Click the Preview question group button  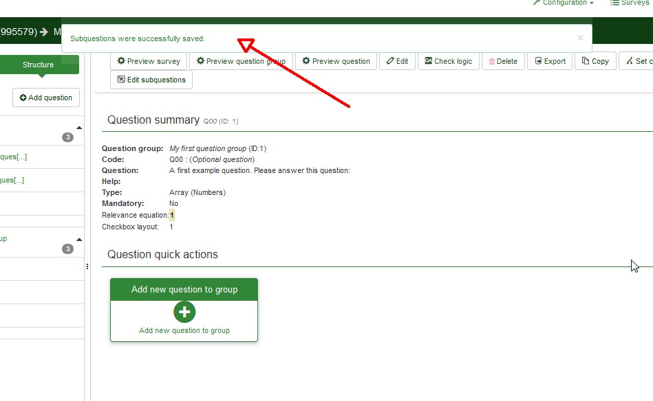pos(241,61)
